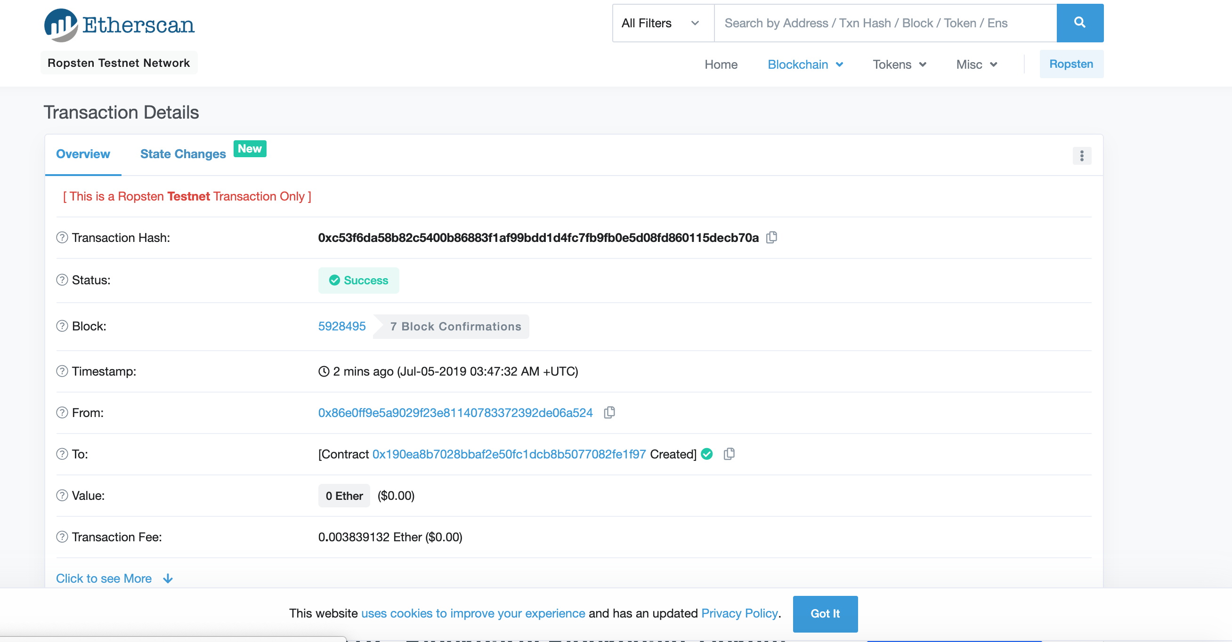The image size is (1232, 642).
Task: Click the Etherscan logo
Action: click(120, 24)
